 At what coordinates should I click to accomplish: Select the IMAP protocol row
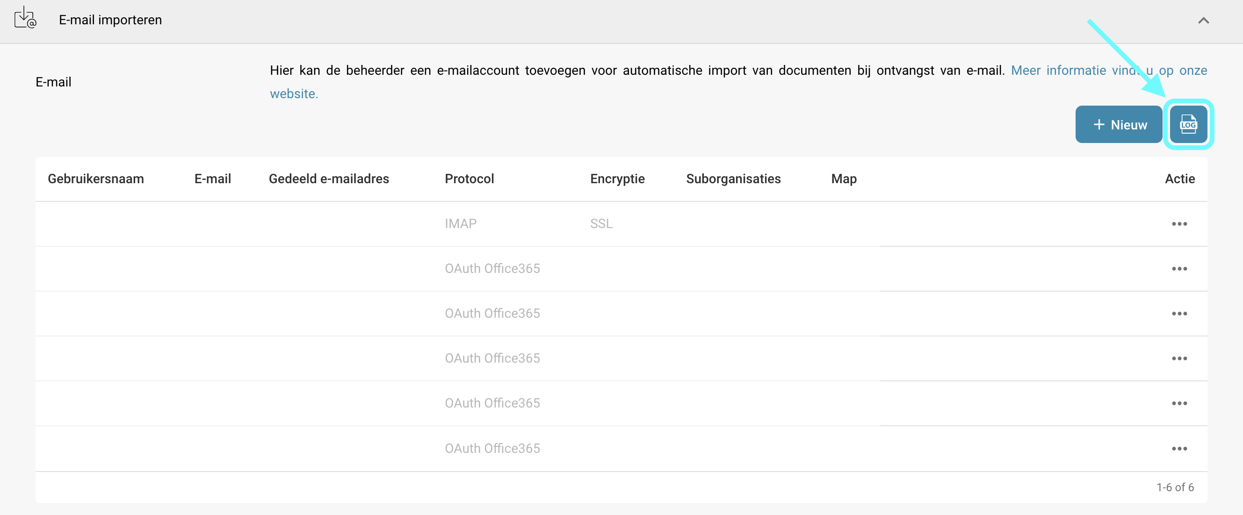(x=460, y=224)
